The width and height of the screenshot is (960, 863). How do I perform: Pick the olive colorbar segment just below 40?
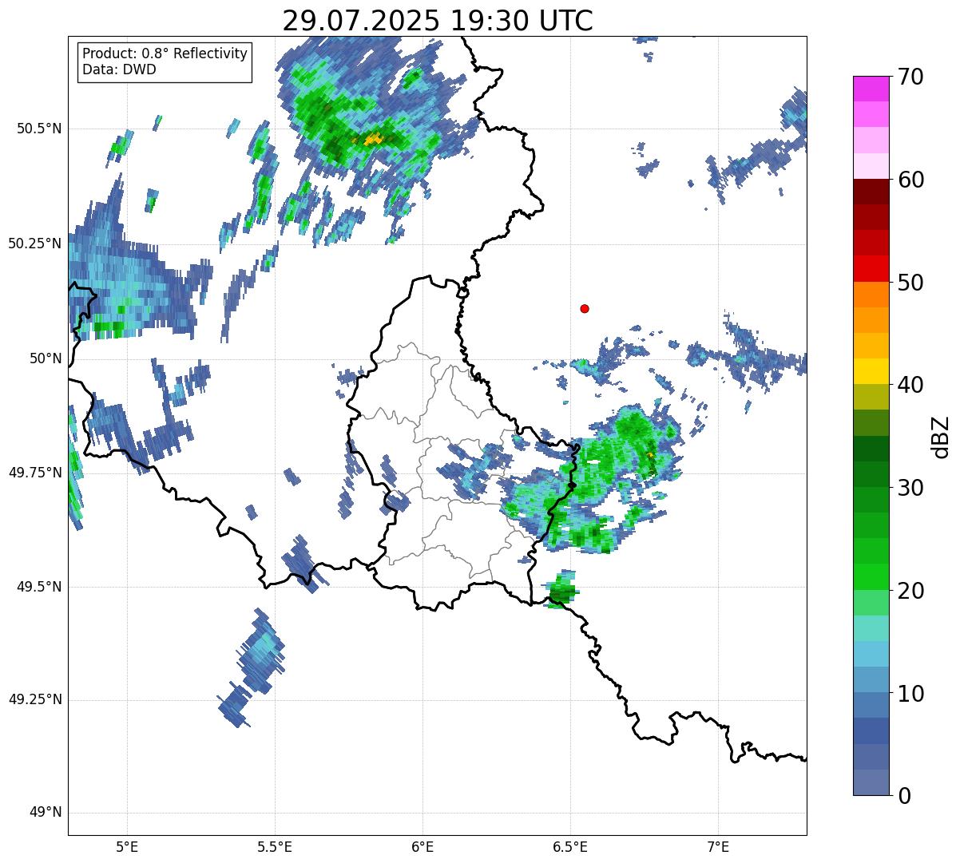tap(870, 397)
